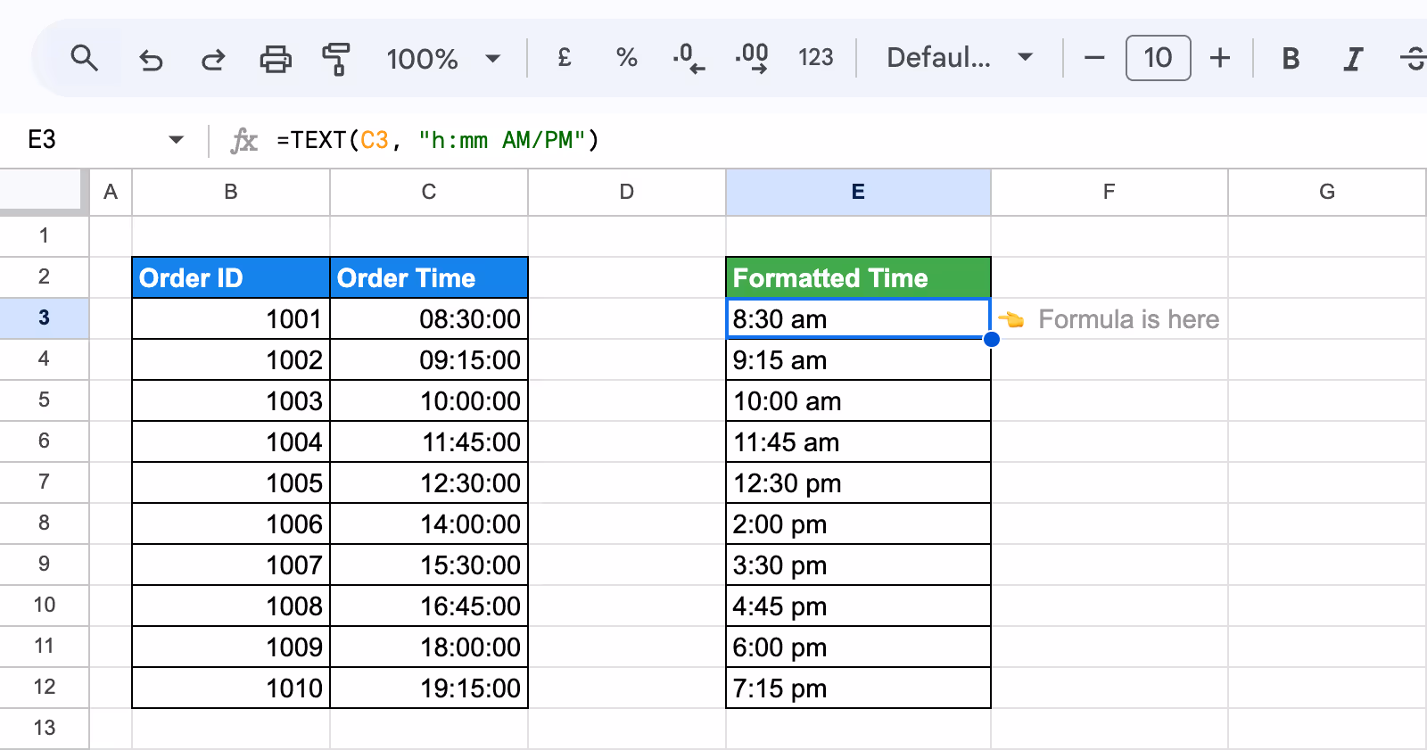The image size is (1427, 750).
Task: Toggle italic formatting
Action: click(x=1353, y=59)
